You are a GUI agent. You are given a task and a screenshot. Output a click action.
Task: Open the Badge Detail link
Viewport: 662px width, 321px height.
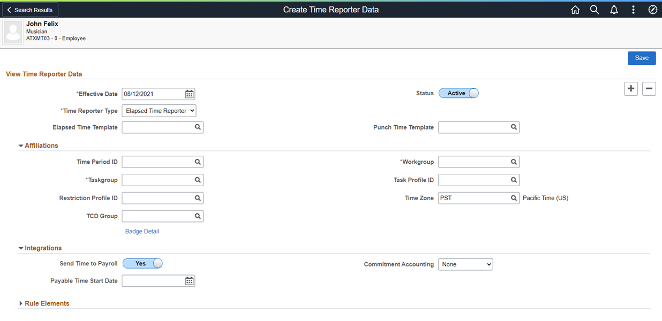tap(142, 231)
